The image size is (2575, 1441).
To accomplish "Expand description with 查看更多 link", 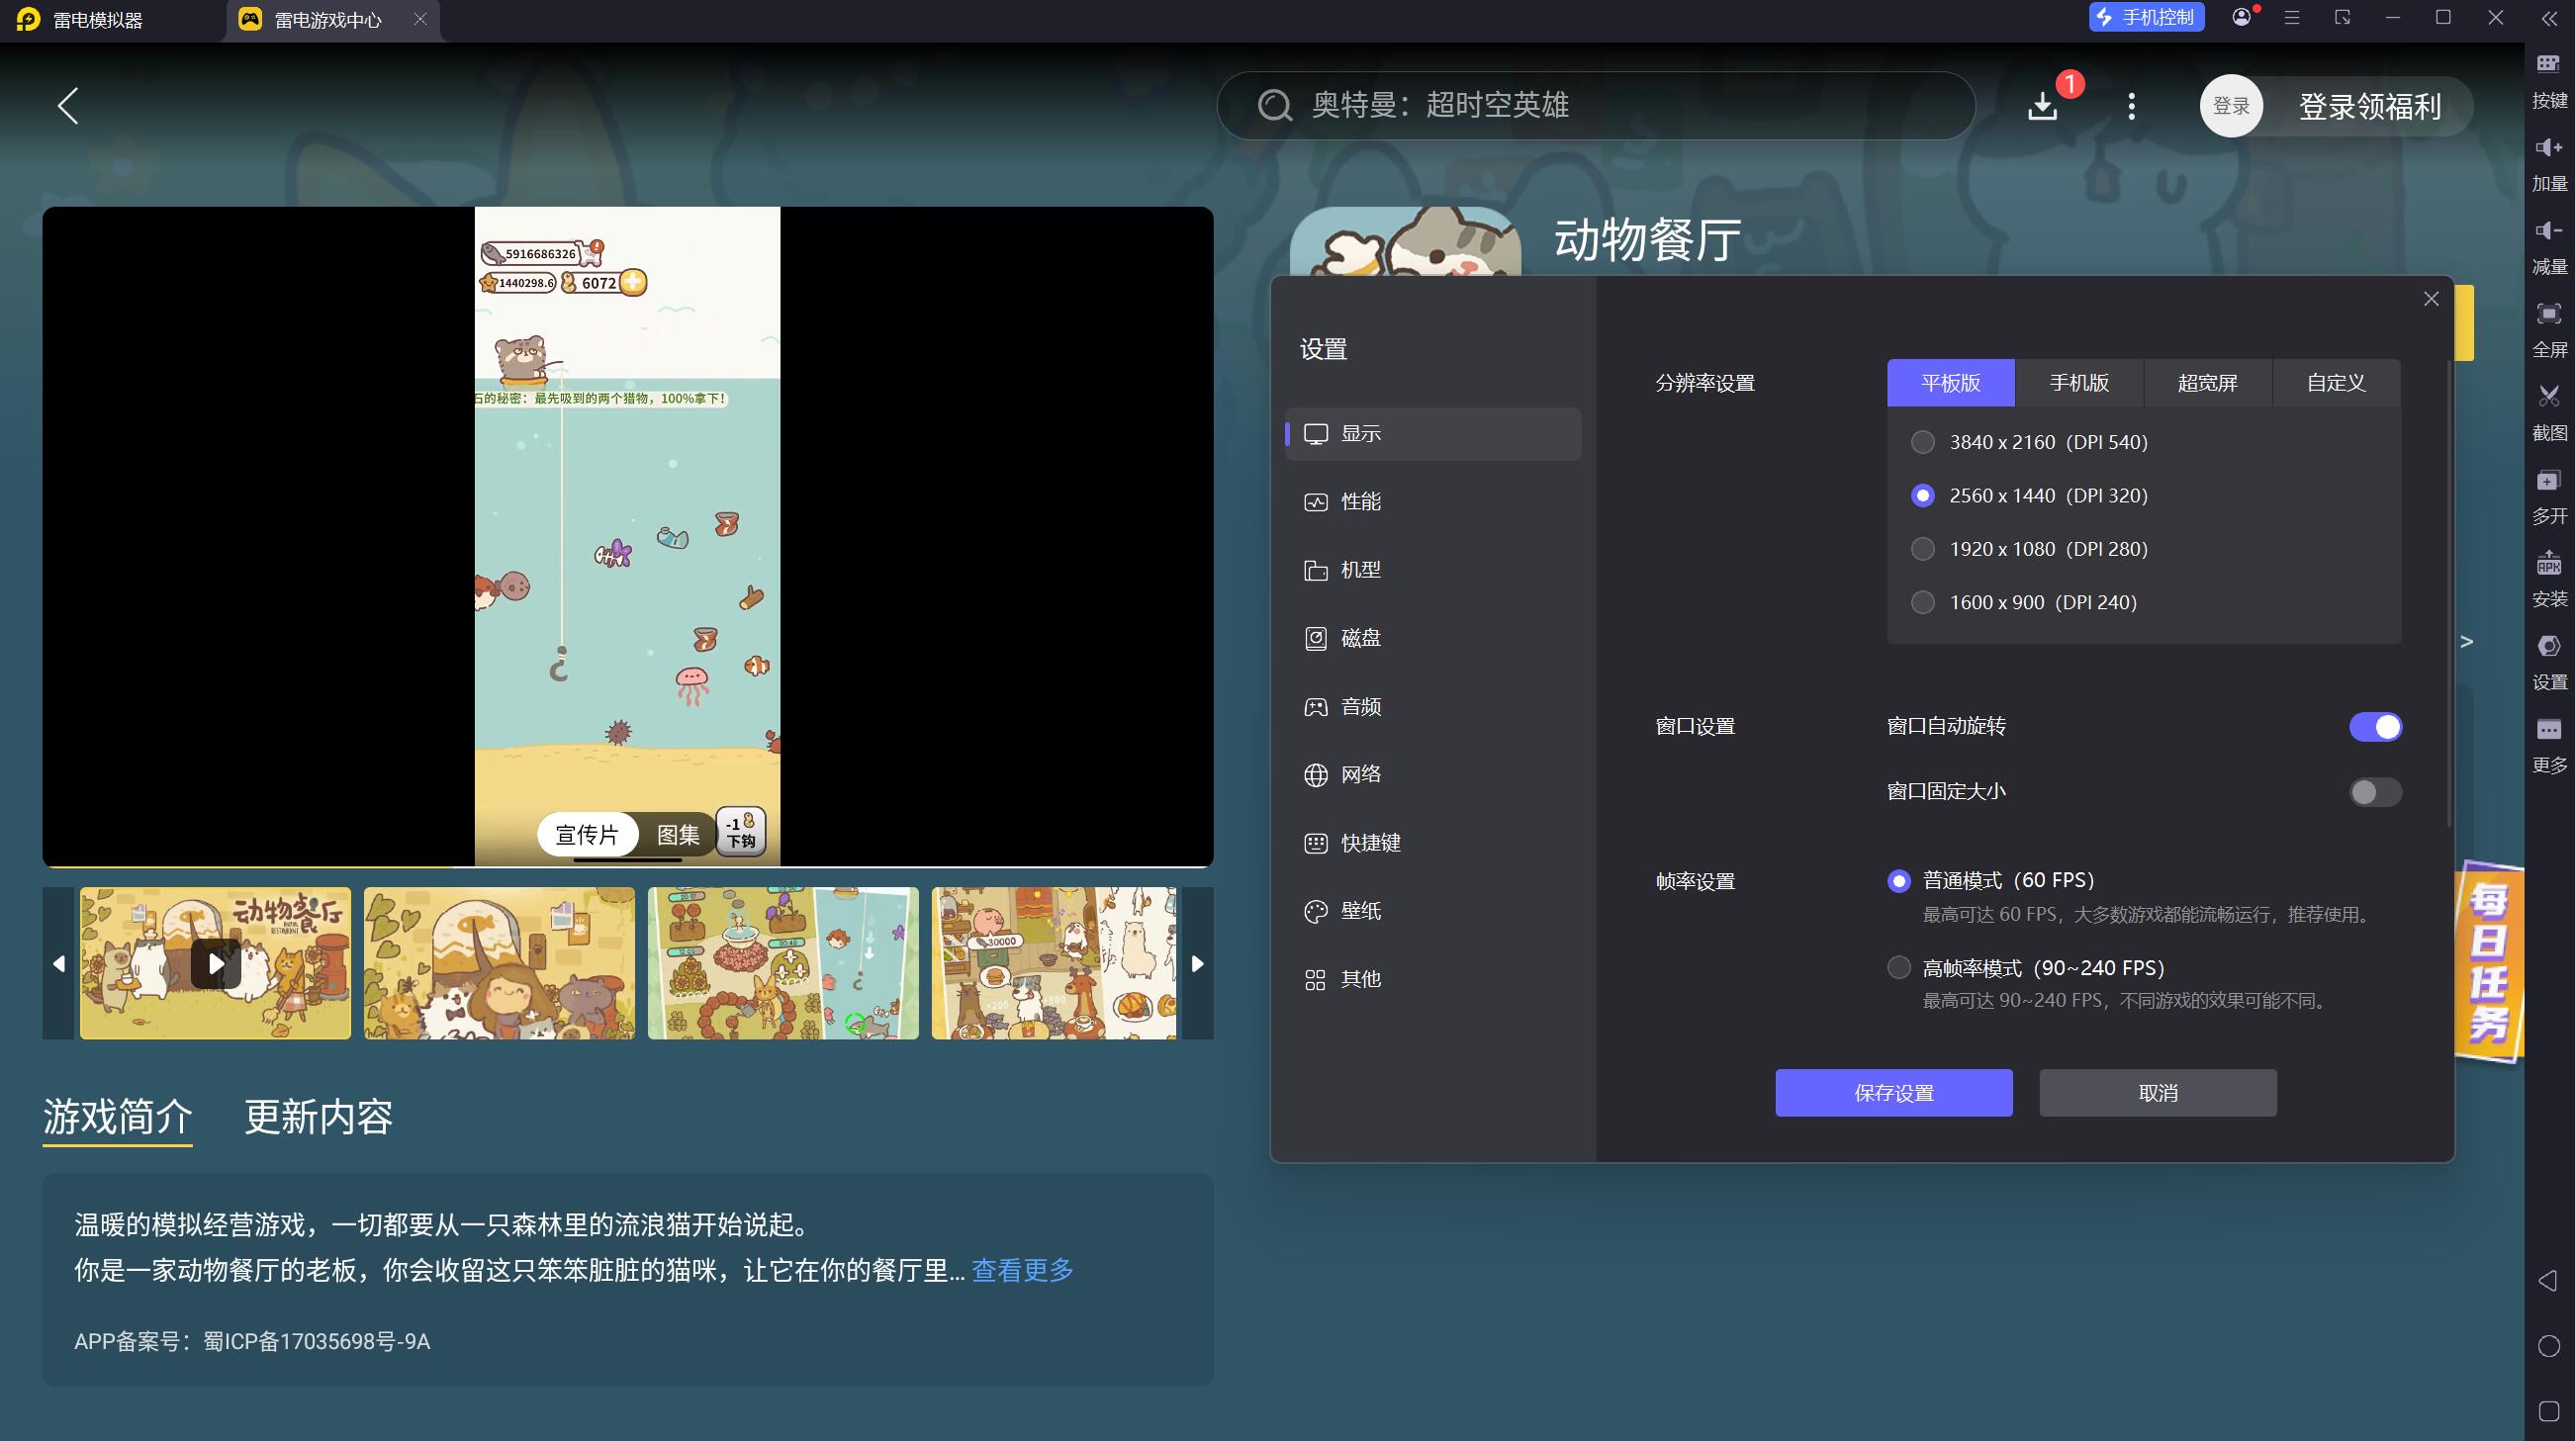I will click(1022, 1270).
